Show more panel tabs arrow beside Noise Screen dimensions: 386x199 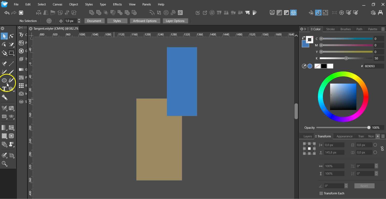(x=377, y=136)
